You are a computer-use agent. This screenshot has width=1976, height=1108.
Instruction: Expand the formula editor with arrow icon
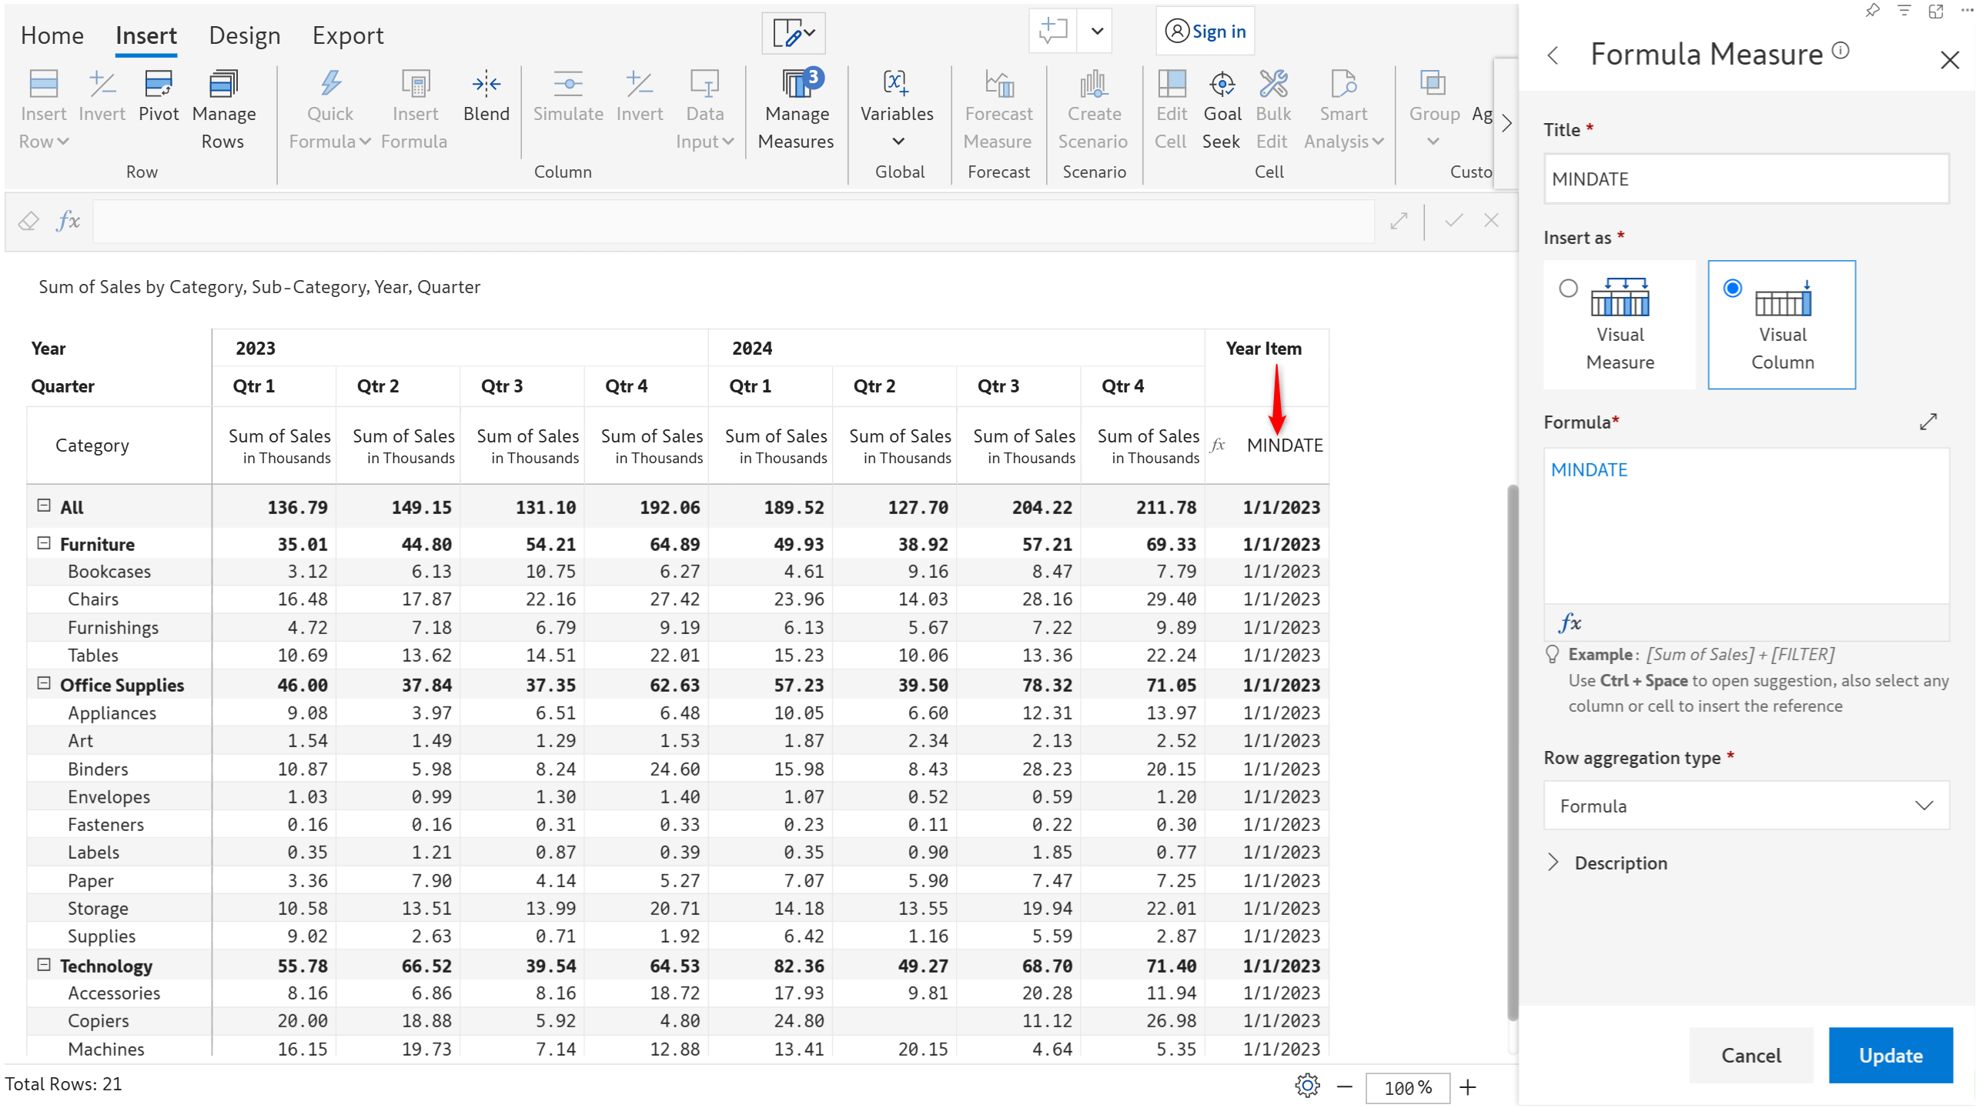coord(1928,422)
